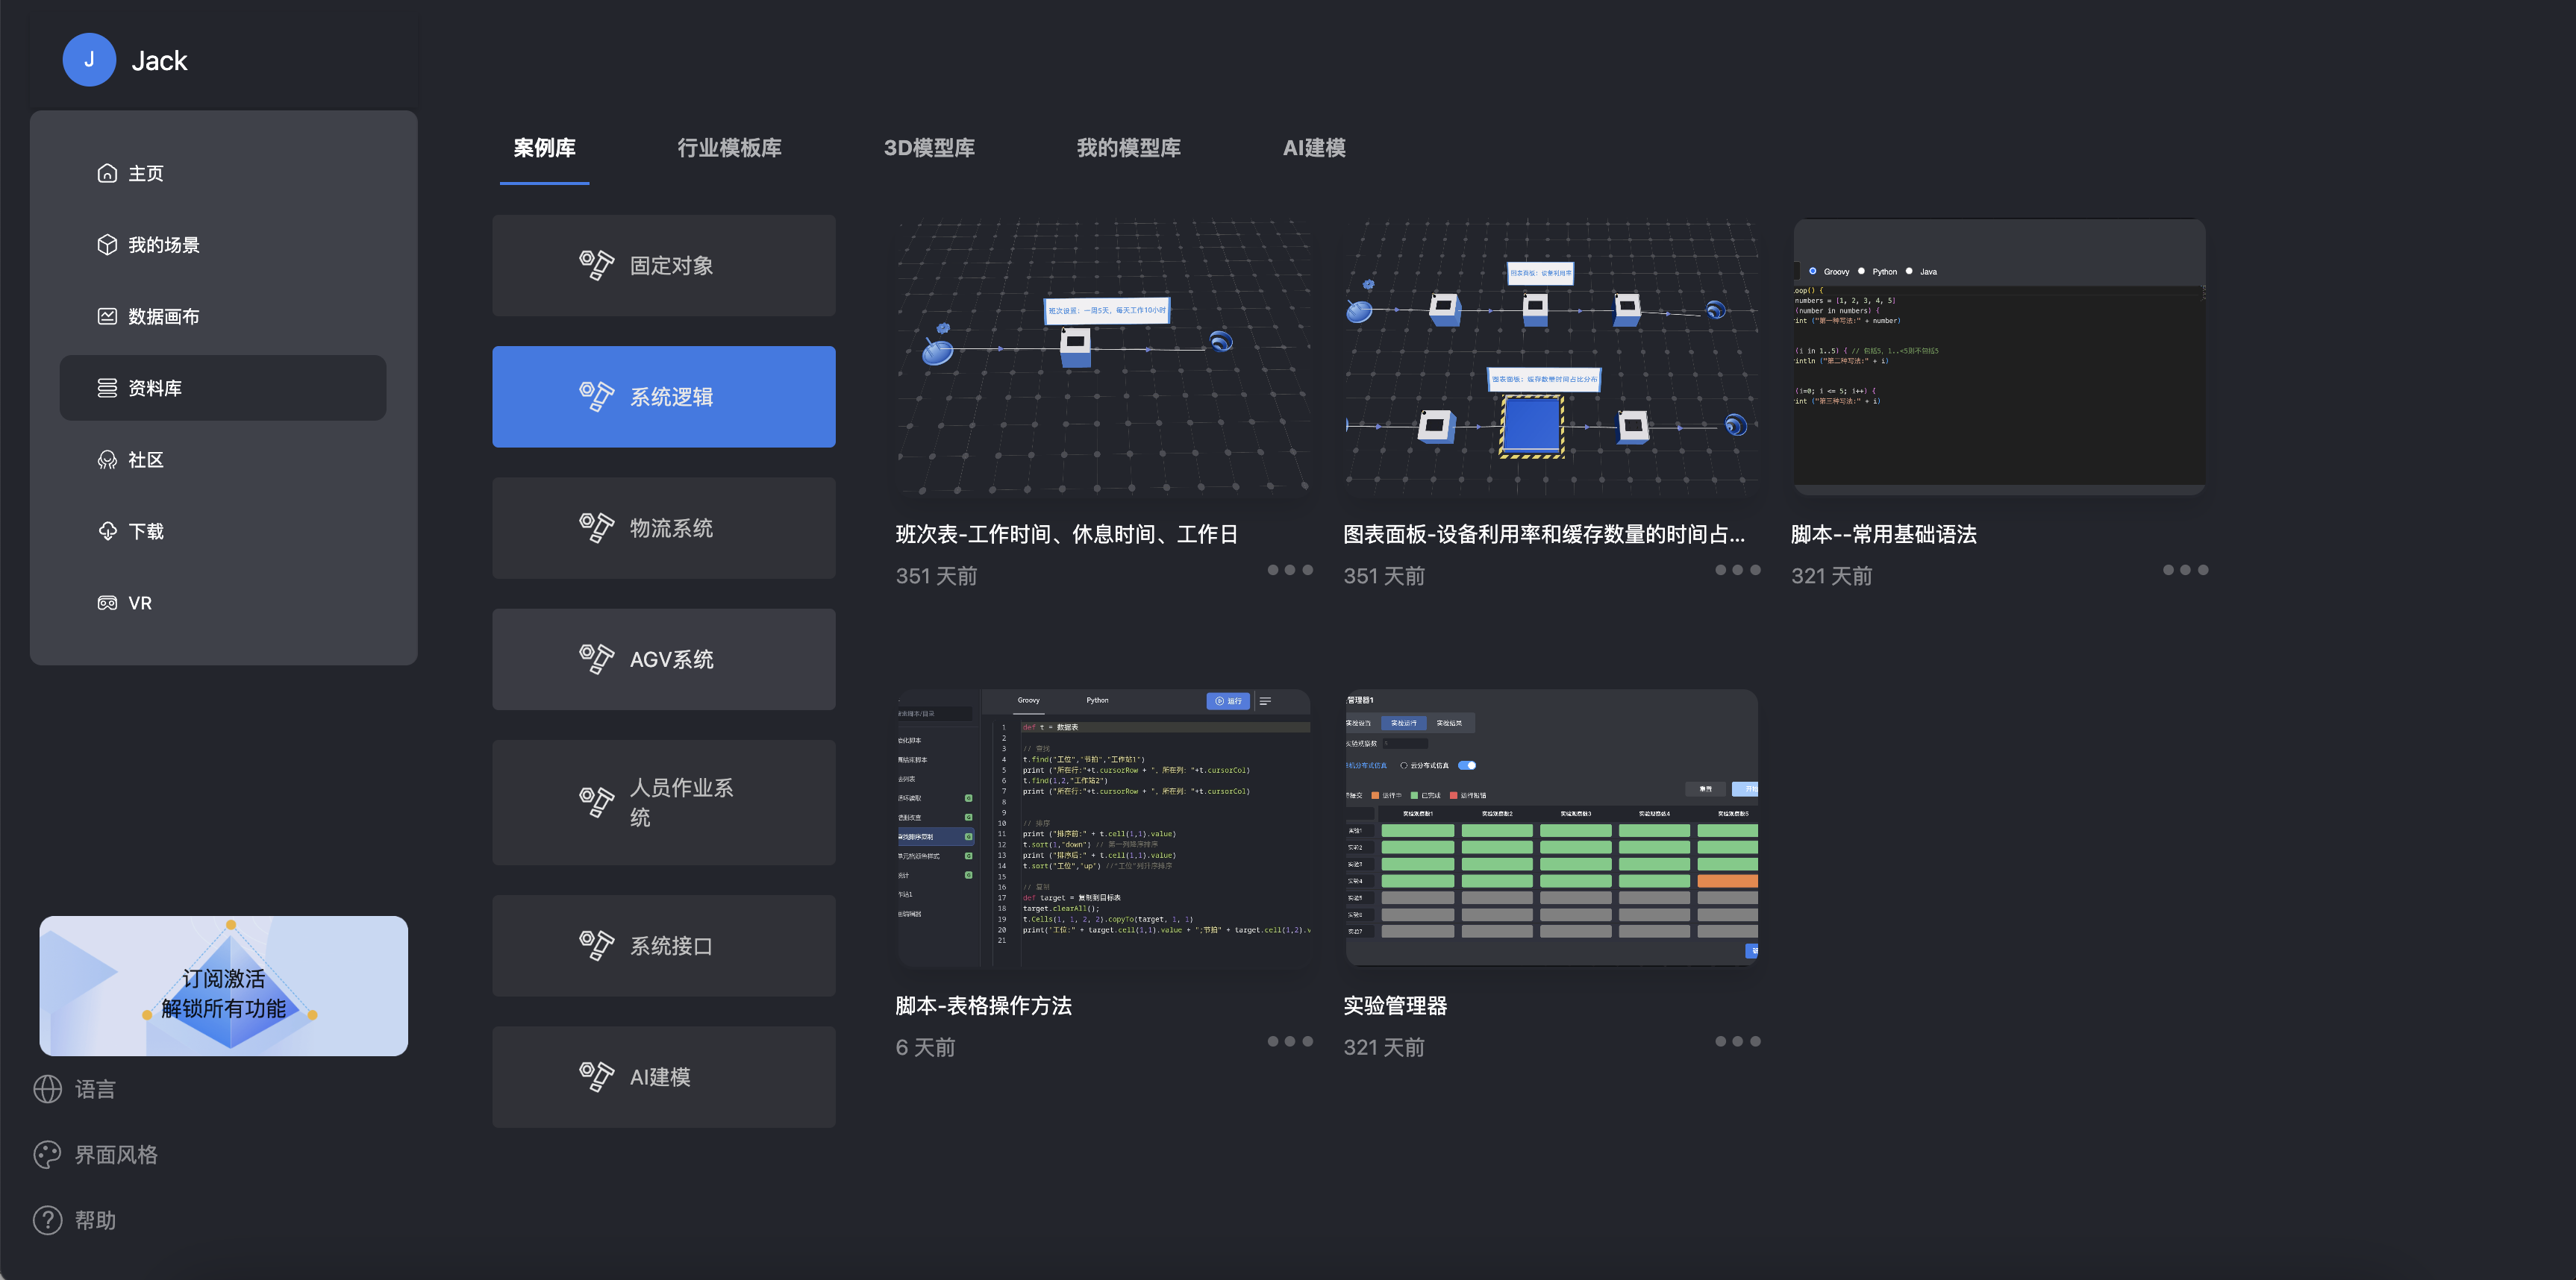Open the 社区 community icon

tap(107, 459)
